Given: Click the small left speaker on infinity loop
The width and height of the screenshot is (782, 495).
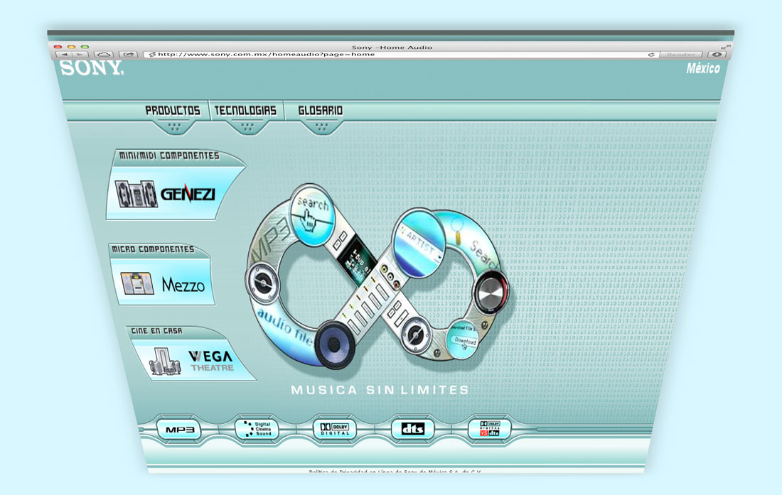Looking at the screenshot, I should [263, 283].
